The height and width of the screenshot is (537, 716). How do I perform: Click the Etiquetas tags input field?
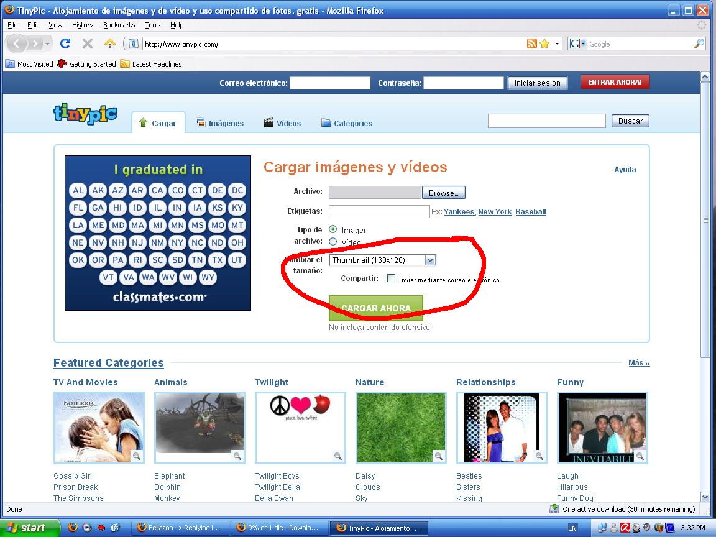379,211
